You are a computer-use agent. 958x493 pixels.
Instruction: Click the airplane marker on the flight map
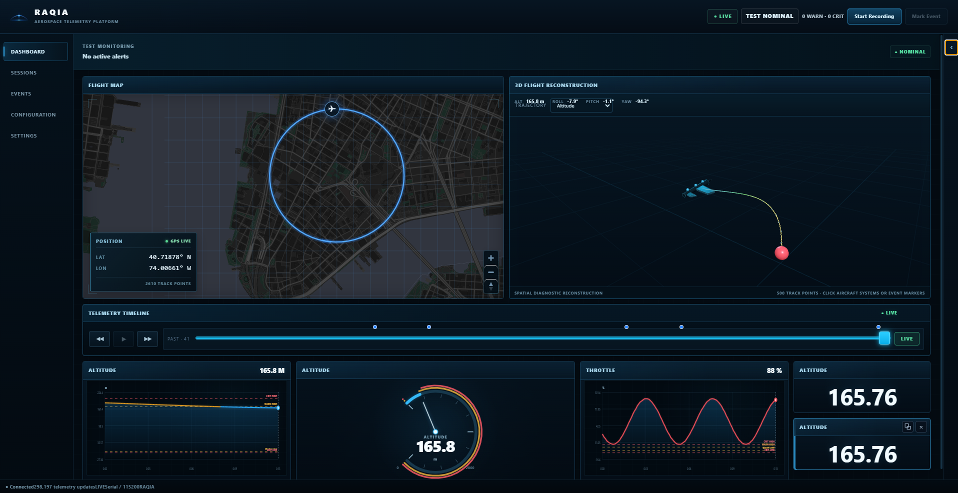tap(332, 108)
